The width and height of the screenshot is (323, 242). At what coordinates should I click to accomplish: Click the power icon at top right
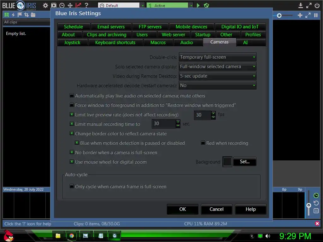317,5
